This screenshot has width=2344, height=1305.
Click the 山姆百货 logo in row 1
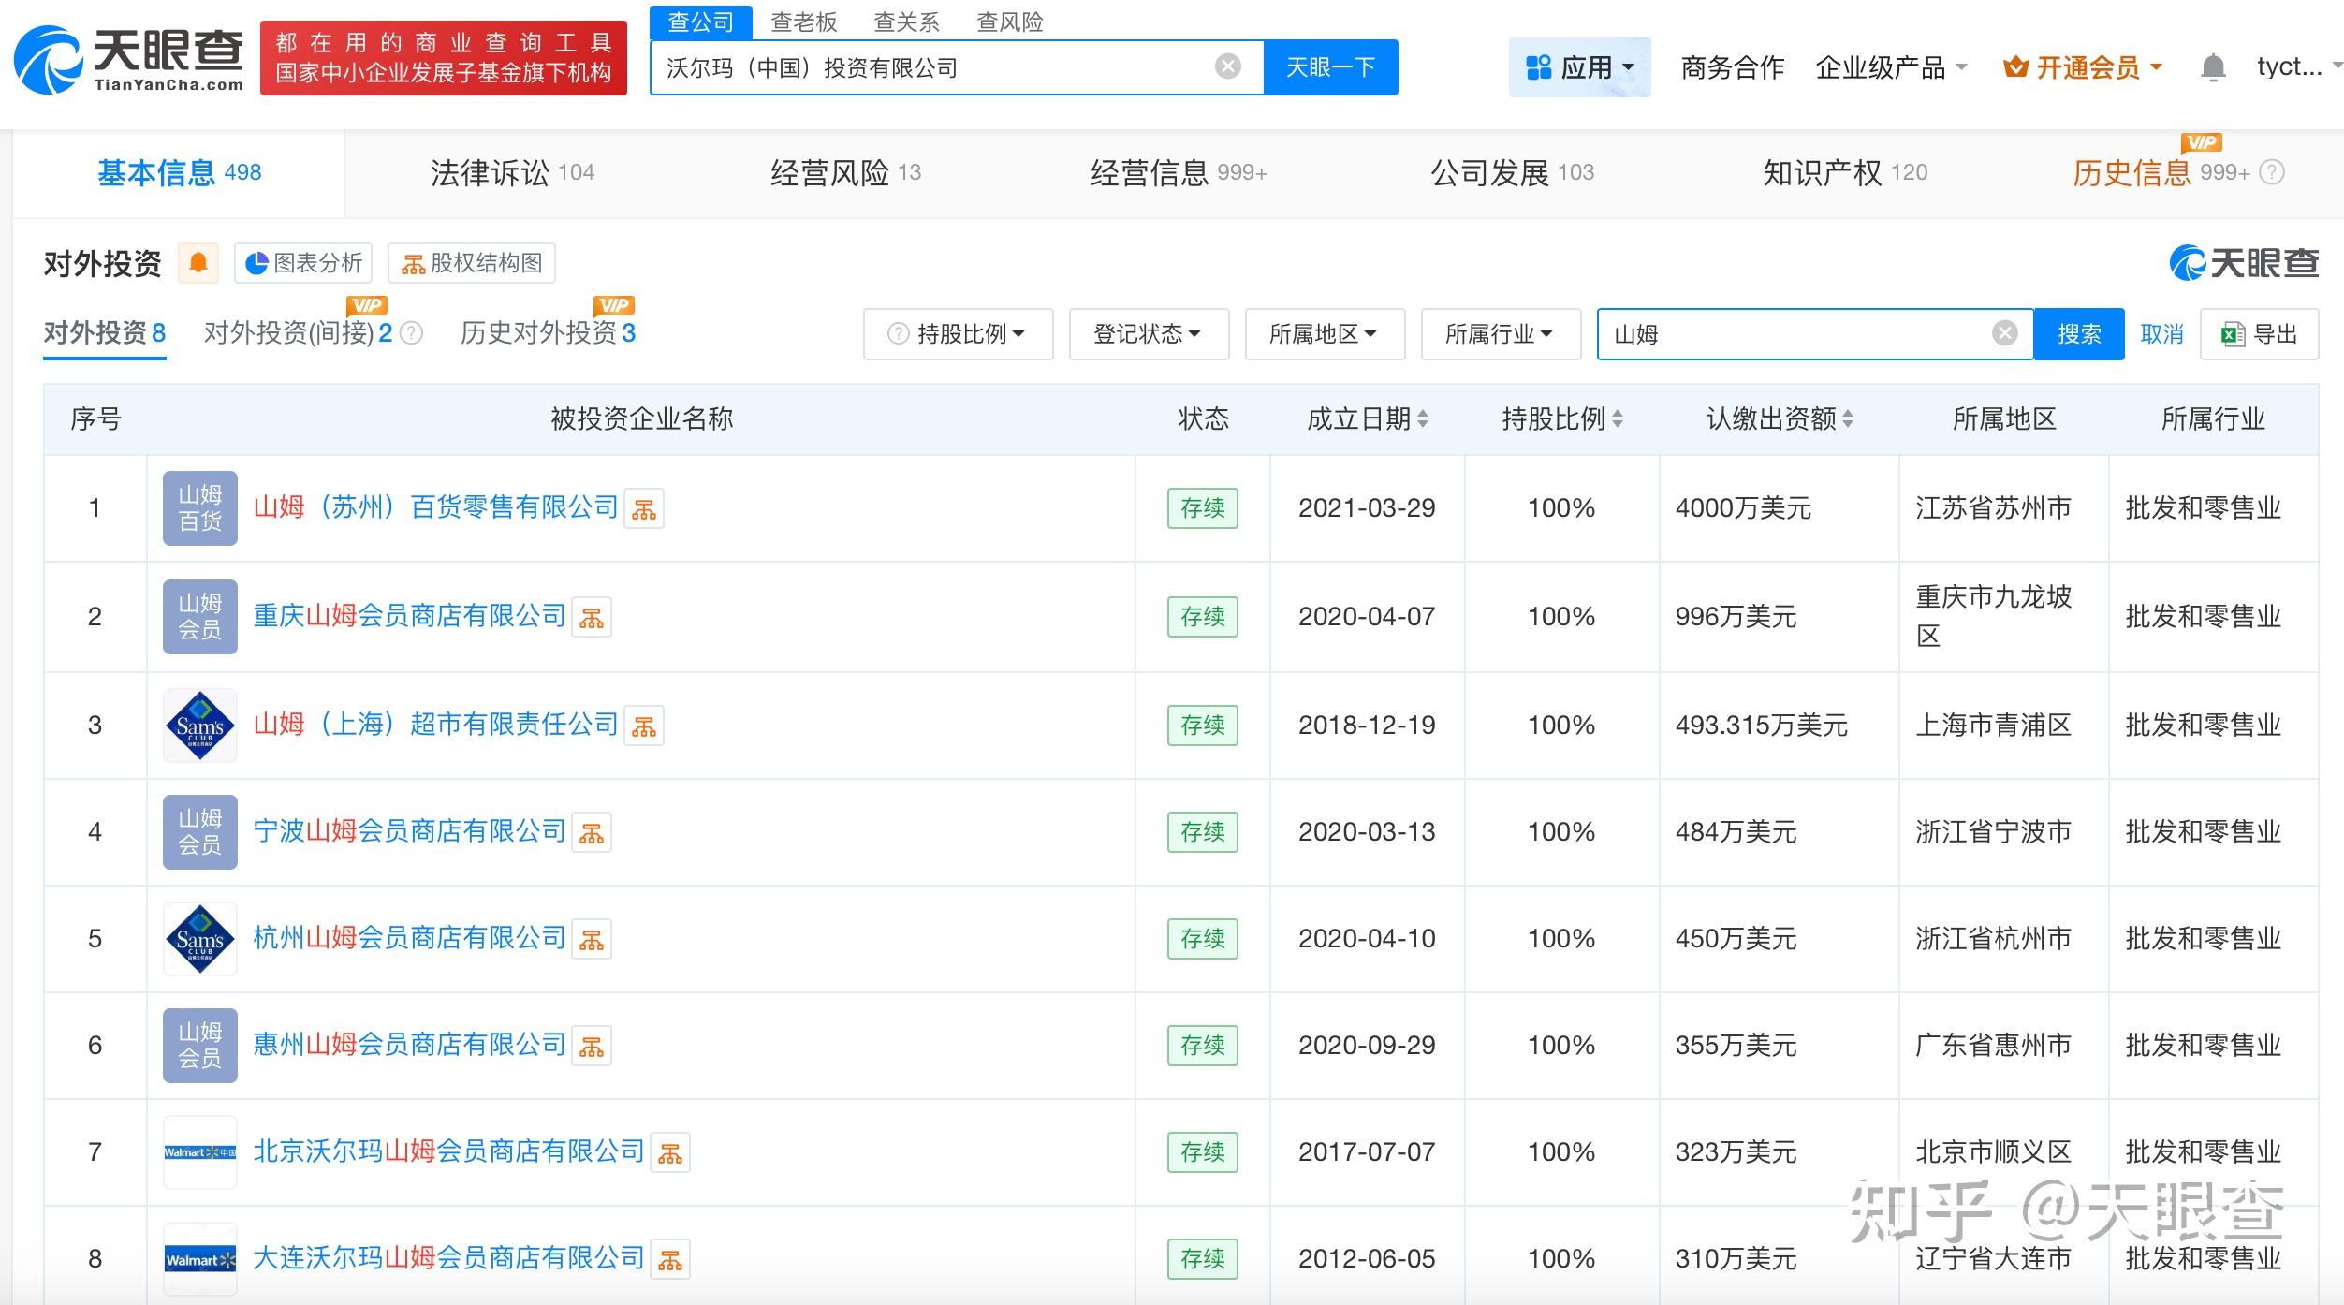click(200, 507)
